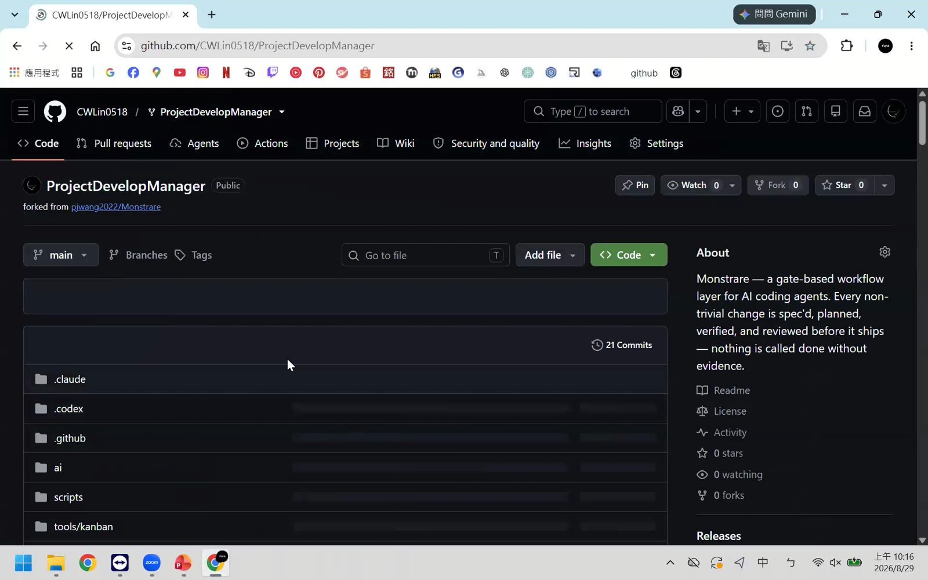Image resolution: width=928 pixels, height=580 pixels.
Task: Show hidden system tray icons
Action: point(670,563)
